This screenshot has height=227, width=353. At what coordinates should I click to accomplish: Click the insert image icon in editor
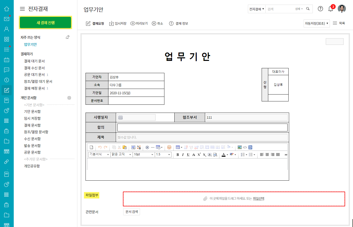pyautogui.click(x=239, y=147)
